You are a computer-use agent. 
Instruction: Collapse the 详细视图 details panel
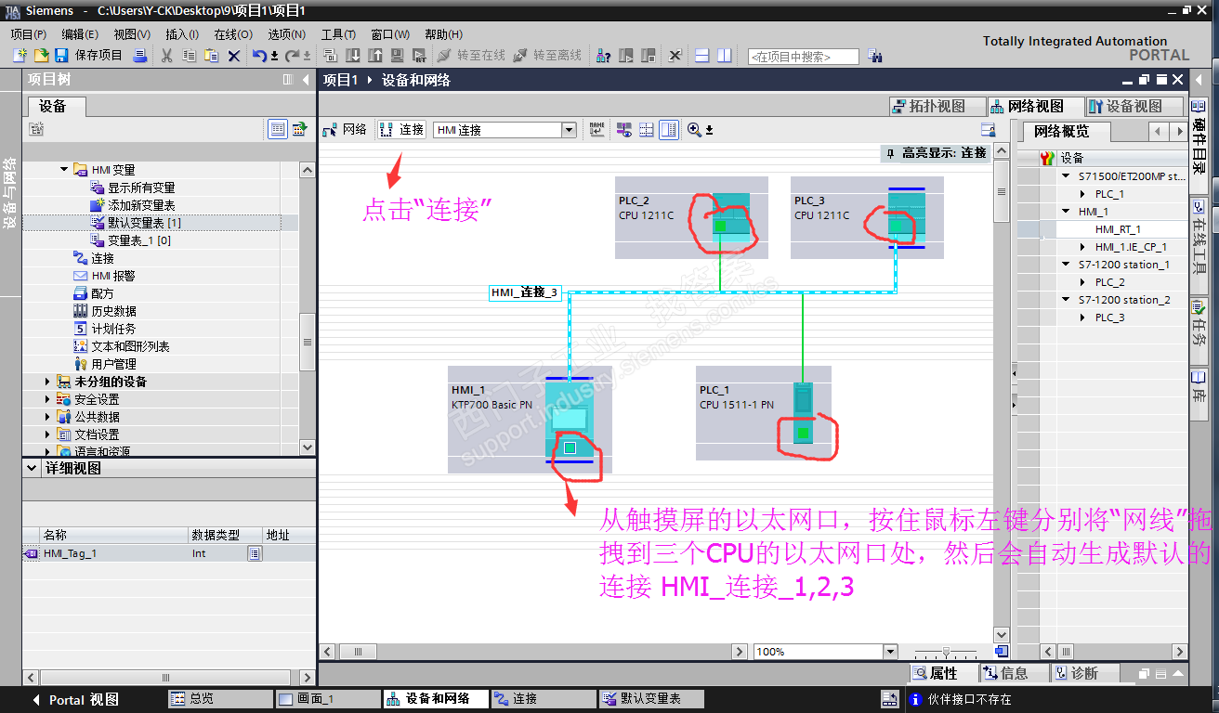point(32,469)
